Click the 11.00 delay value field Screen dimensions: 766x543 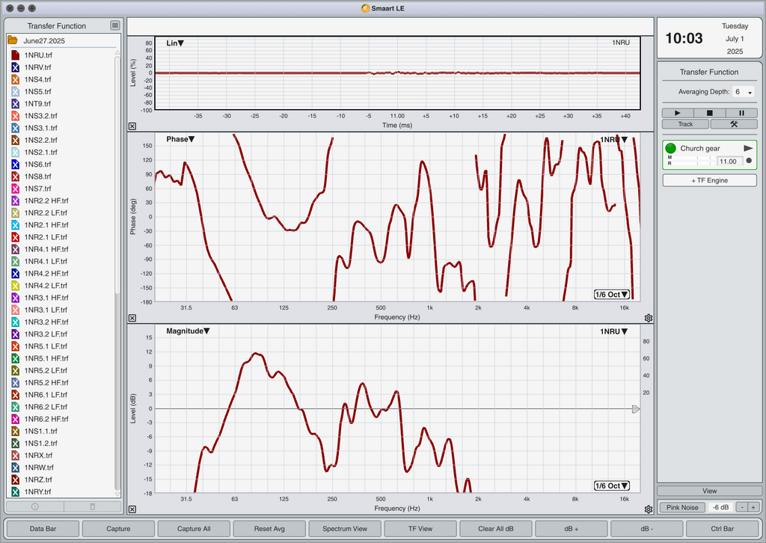pos(728,161)
